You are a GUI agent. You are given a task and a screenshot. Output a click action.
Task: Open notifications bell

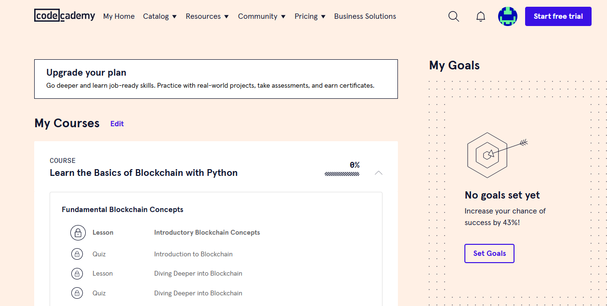pyautogui.click(x=480, y=16)
